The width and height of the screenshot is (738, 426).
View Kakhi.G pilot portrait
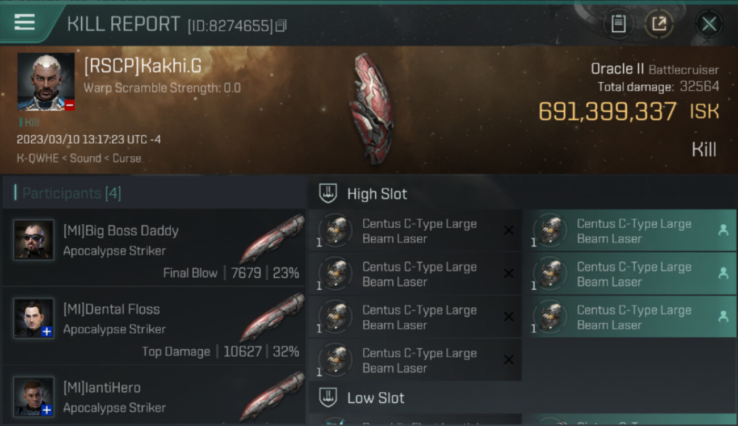coord(46,82)
